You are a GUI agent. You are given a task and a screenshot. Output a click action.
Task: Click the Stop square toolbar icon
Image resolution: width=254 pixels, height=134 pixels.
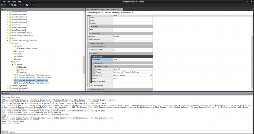[x=35, y=5]
